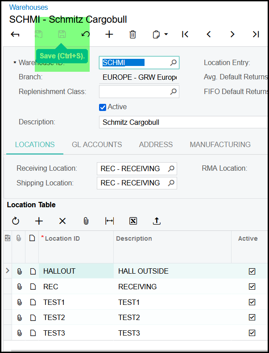
Task: Click the back arrow in the toolbar
Action: [15, 34]
